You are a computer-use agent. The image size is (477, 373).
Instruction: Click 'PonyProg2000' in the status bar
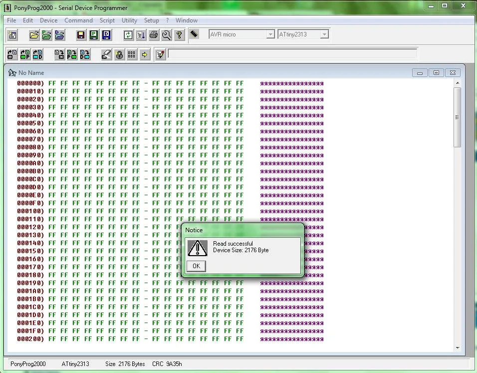pyautogui.click(x=28, y=364)
